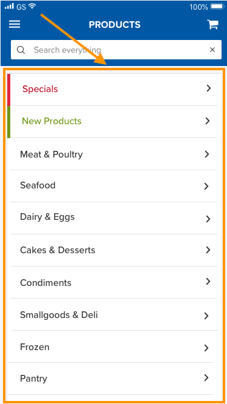
Task: Tap the Frozen row chevron
Action: coord(206,348)
